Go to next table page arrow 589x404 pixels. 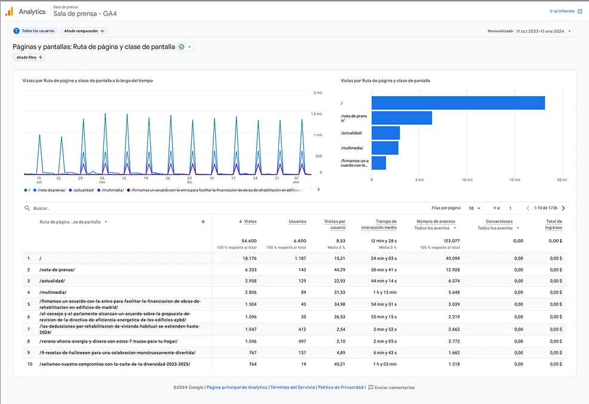pyautogui.click(x=563, y=208)
